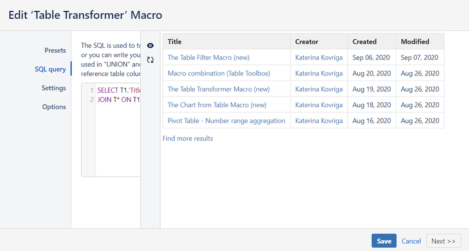Click the Save button
Screen dimensions: 469x251
pos(384,241)
